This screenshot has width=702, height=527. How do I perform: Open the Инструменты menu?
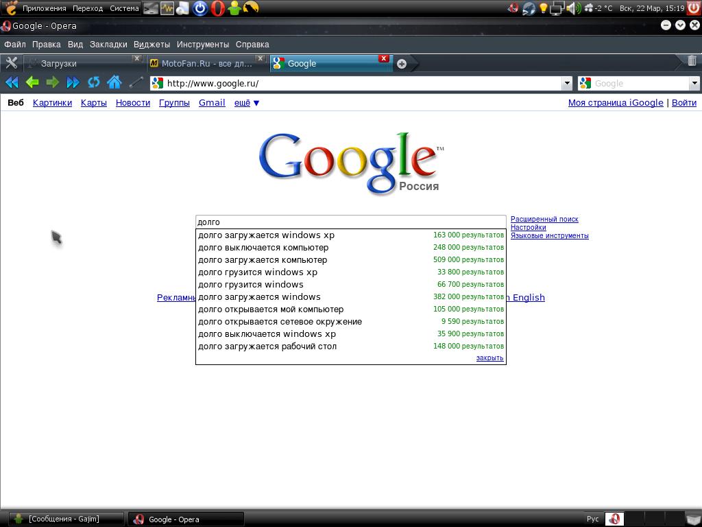pos(203,45)
